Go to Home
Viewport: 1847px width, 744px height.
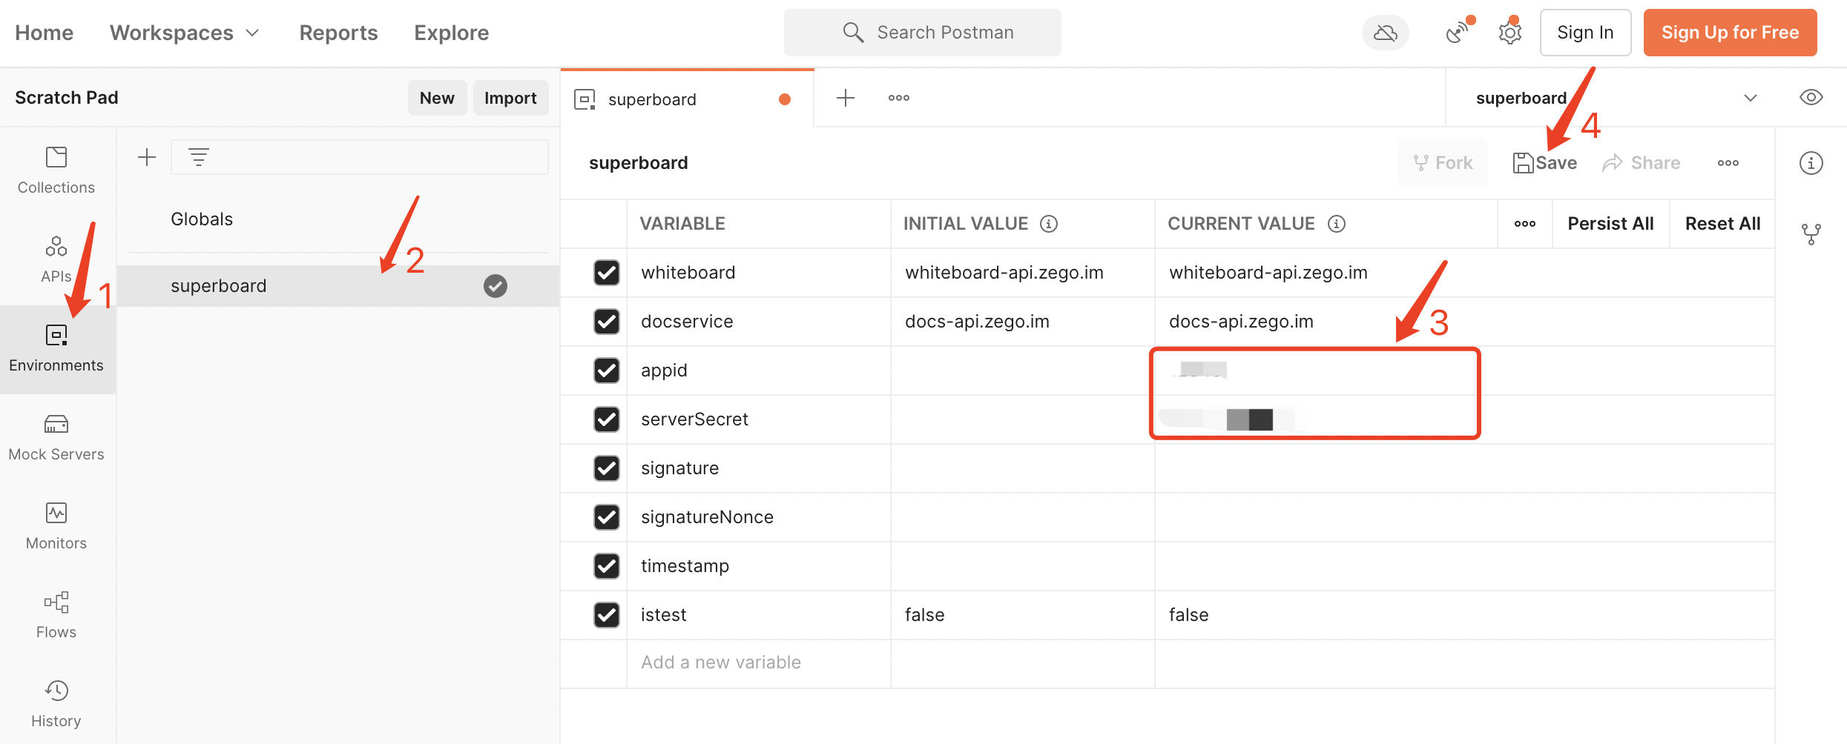tap(44, 33)
